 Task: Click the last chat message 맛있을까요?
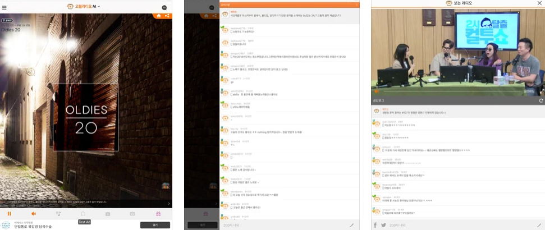coord(398,213)
